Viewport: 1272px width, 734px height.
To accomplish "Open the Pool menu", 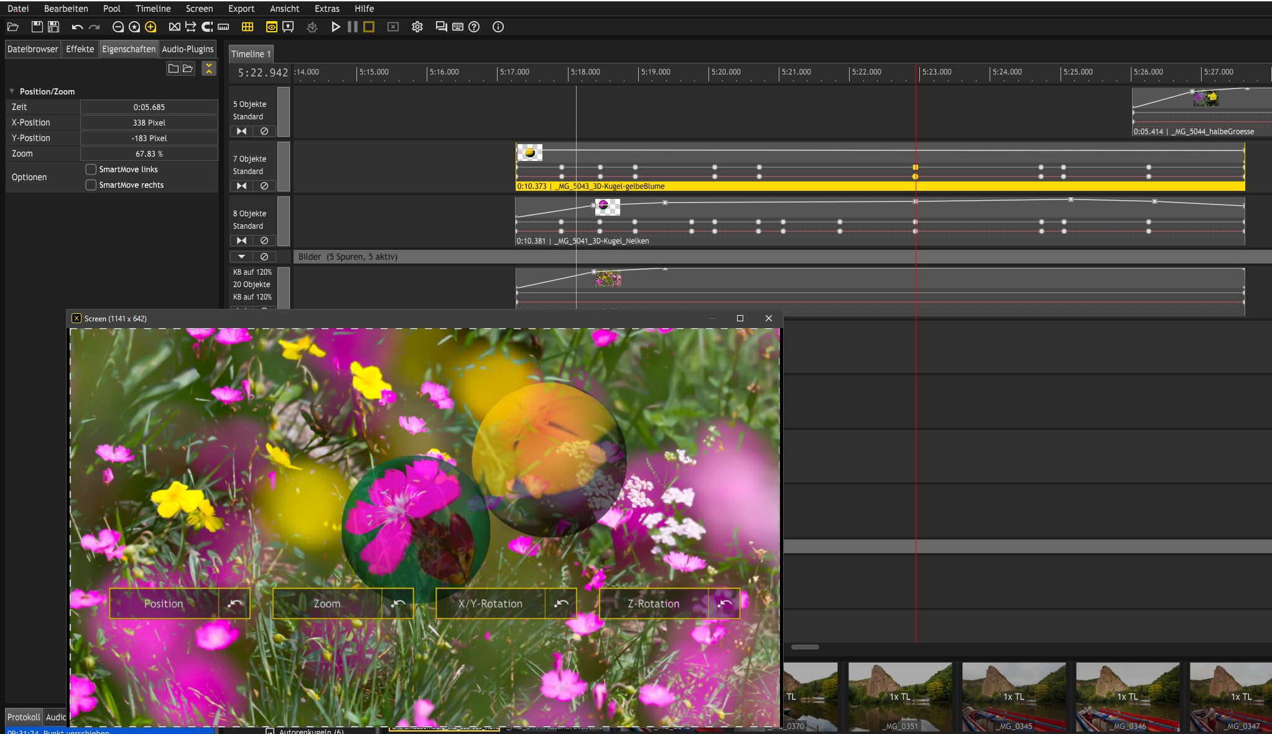I will (x=112, y=9).
